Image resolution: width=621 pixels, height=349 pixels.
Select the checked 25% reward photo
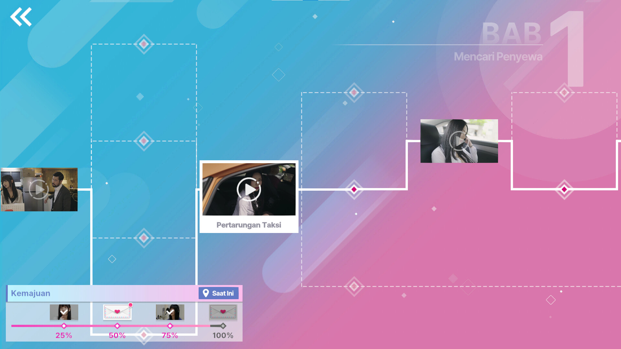point(64,312)
